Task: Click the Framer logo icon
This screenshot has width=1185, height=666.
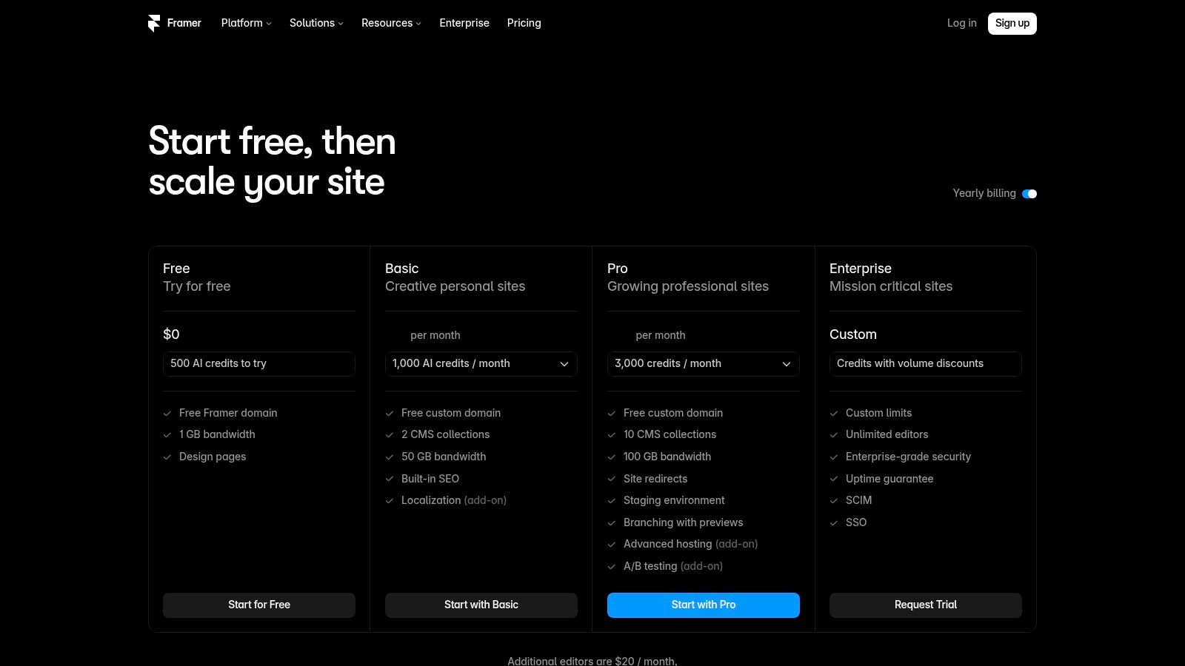Action: [154, 24]
